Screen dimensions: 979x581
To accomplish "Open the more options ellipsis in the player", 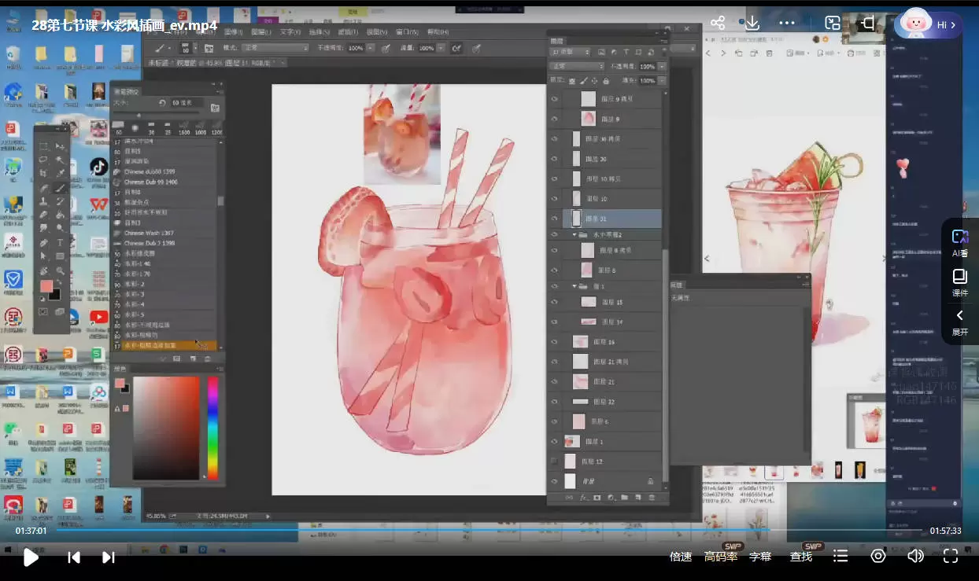I will pos(787,24).
